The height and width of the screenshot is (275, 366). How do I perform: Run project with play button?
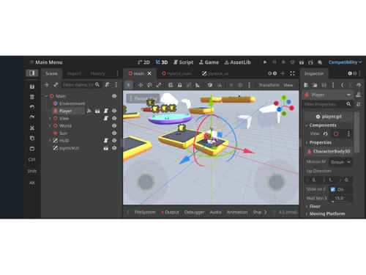coord(265,62)
